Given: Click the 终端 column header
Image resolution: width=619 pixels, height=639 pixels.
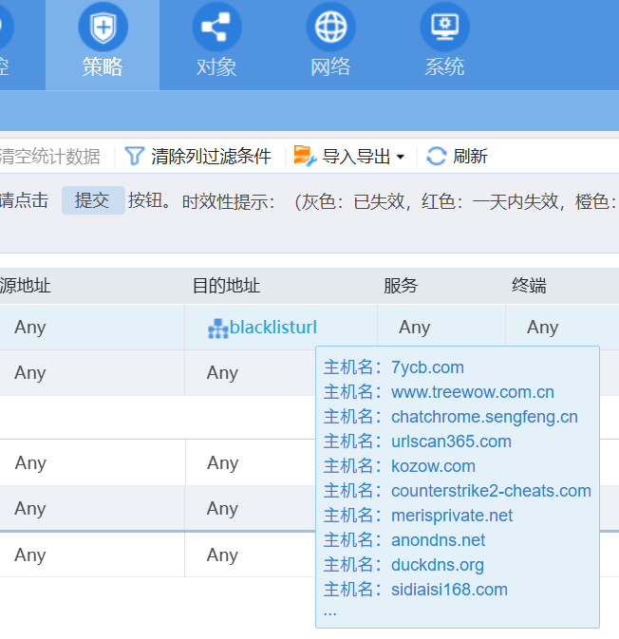Looking at the screenshot, I should [x=529, y=286].
